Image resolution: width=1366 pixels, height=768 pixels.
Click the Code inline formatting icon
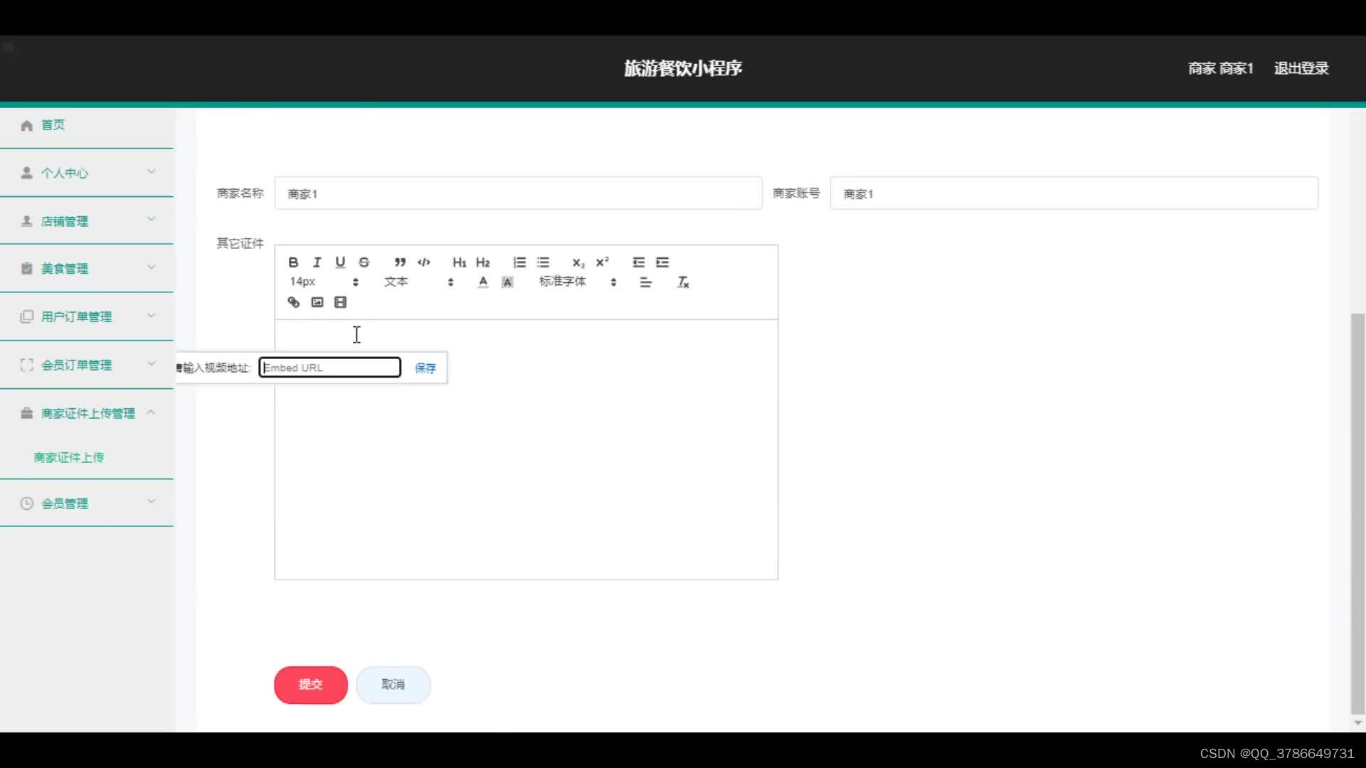424,262
